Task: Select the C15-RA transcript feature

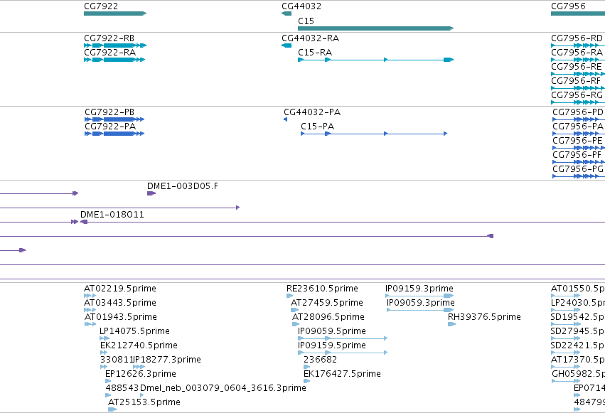Action: [x=375, y=60]
